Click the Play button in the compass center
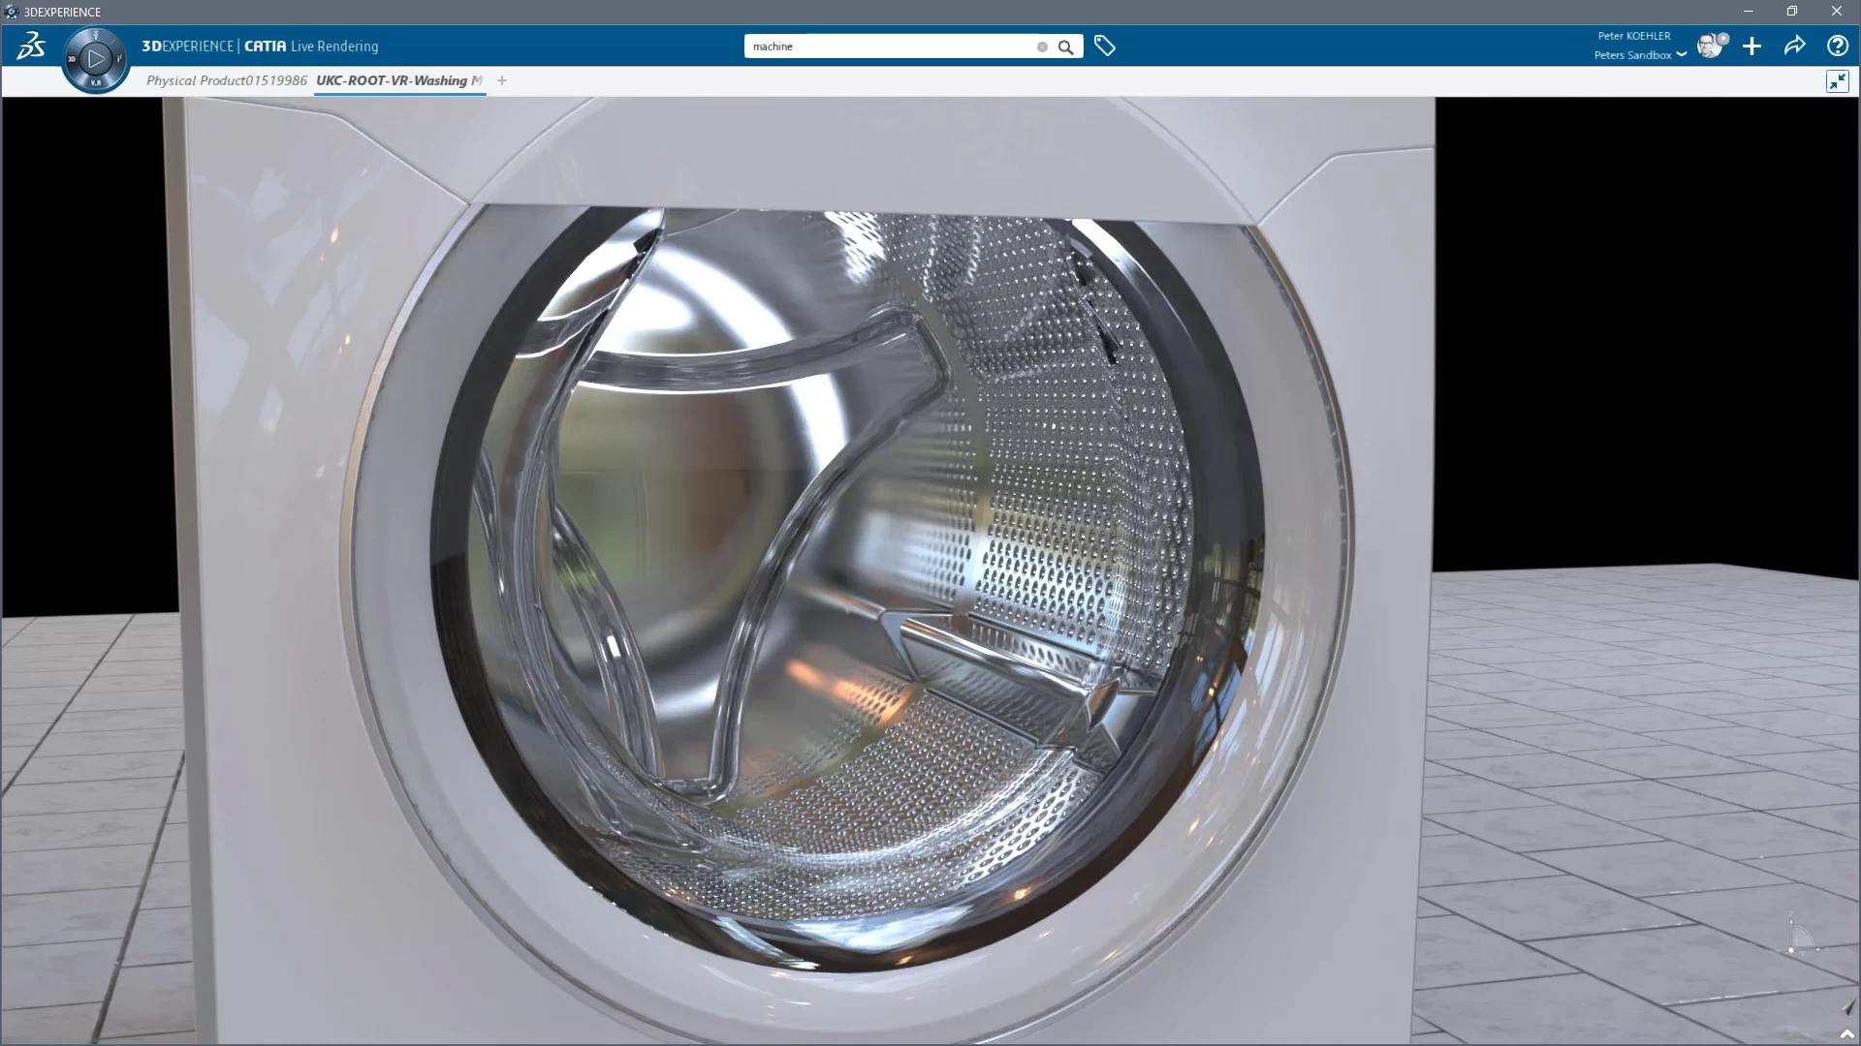Viewport: 1861px width, 1046px height. pyautogui.click(x=95, y=58)
